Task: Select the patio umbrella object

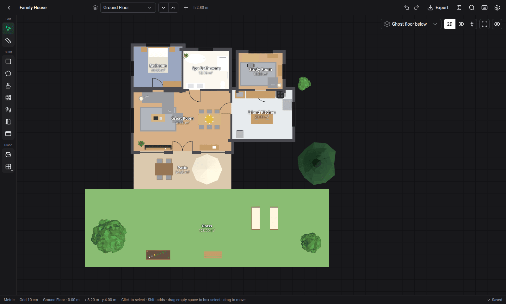Action: [207, 169]
